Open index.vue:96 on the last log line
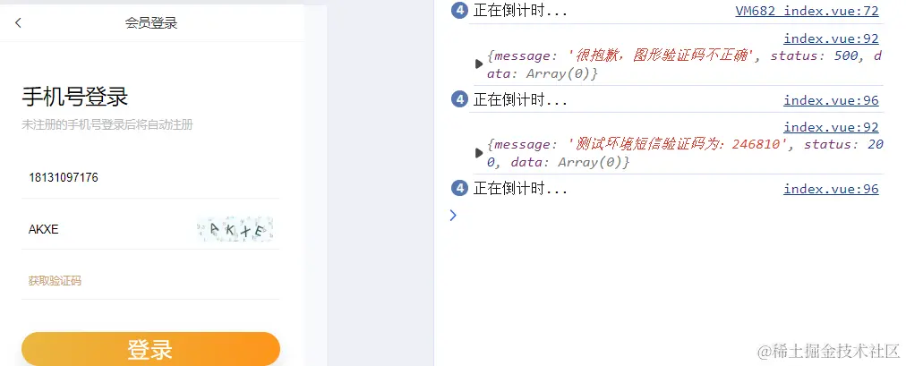Screen dimensions: 906x366 pos(831,189)
